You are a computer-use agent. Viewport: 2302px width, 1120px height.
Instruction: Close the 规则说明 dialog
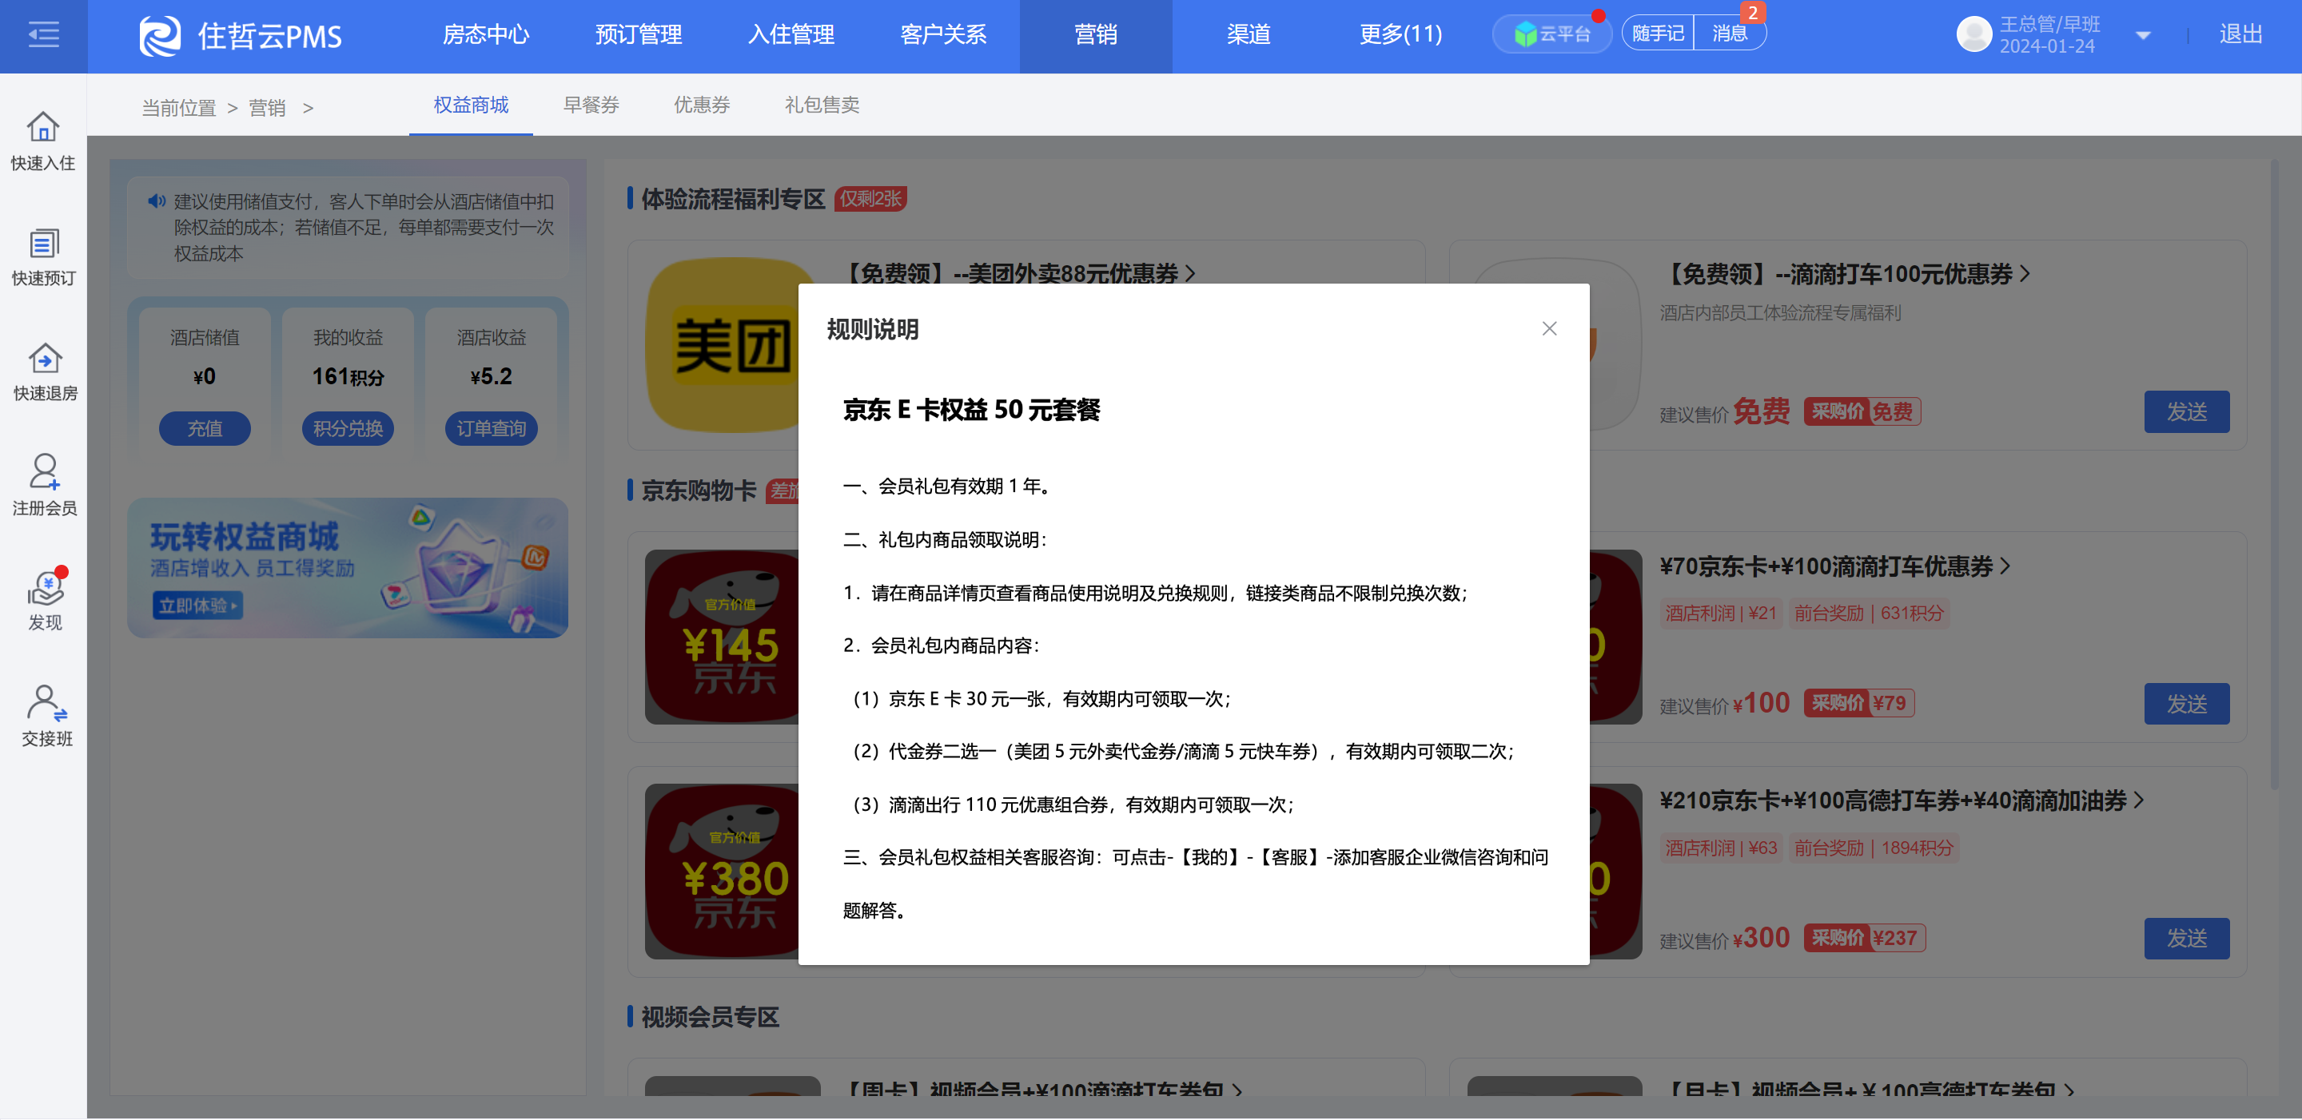[1549, 328]
